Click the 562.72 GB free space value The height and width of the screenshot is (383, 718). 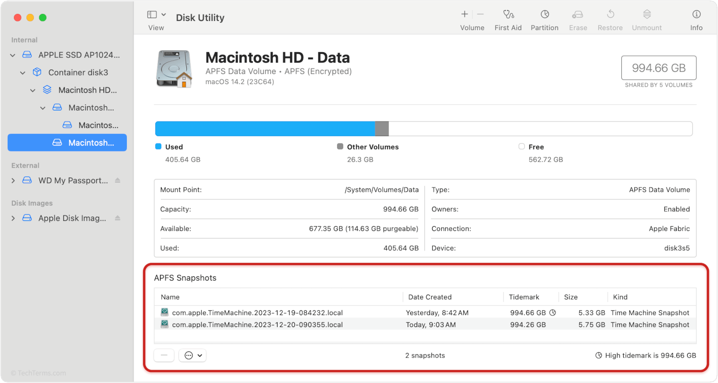(546, 160)
